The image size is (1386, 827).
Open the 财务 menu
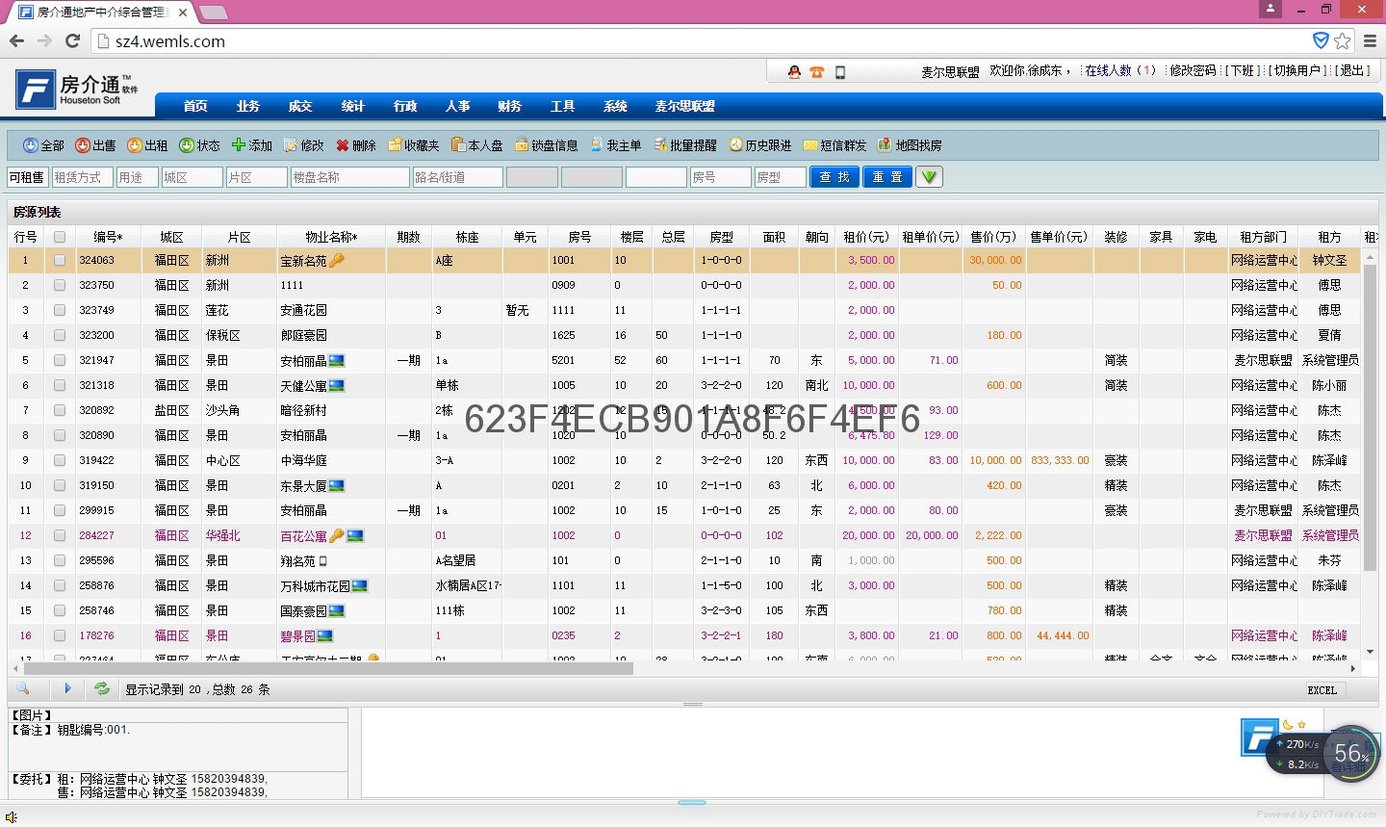pyautogui.click(x=510, y=106)
